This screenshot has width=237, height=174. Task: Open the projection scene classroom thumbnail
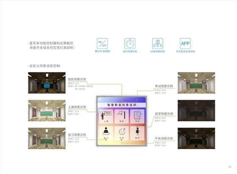pos(47,83)
